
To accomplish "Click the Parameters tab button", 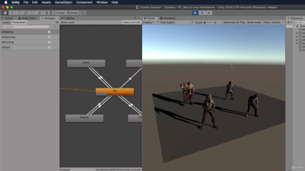I will (x=19, y=22).
